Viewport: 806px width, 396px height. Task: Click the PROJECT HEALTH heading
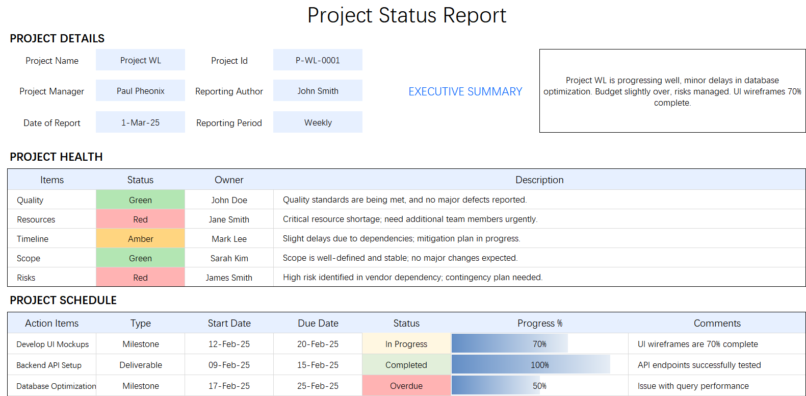click(x=56, y=157)
